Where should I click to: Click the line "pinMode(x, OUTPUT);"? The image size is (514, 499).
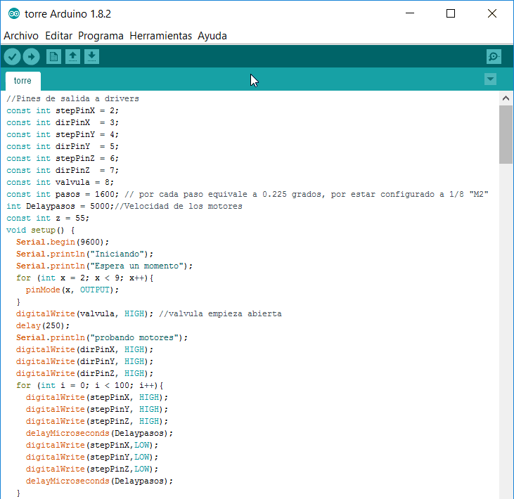click(72, 290)
